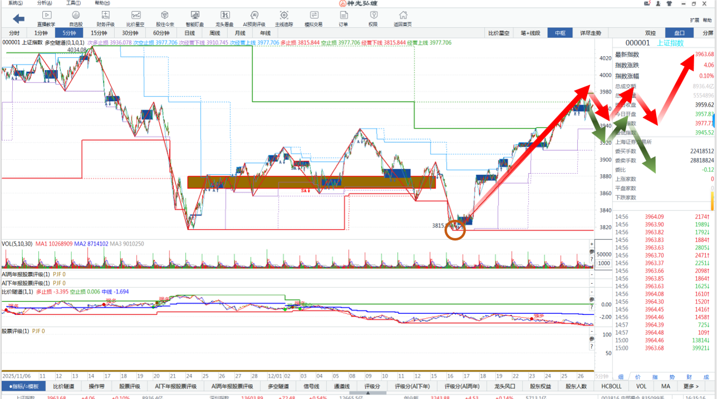Expand the 更多 indicator list
The image size is (717, 399).
point(691,386)
